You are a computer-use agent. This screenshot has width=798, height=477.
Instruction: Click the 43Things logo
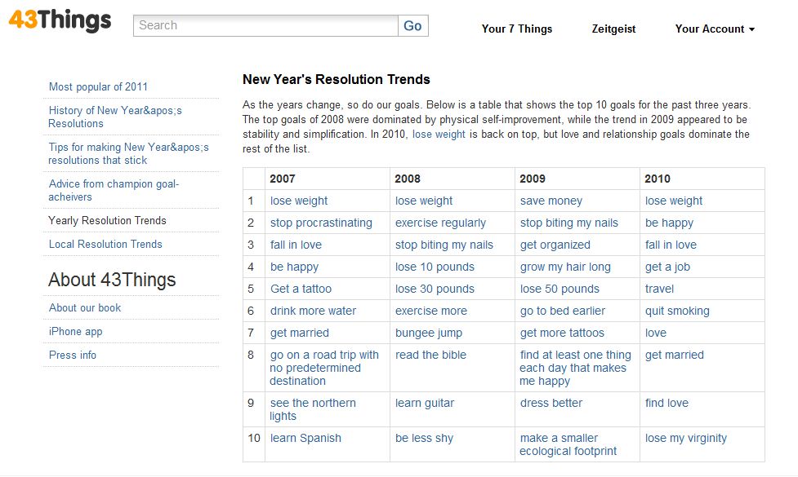(x=60, y=20)
